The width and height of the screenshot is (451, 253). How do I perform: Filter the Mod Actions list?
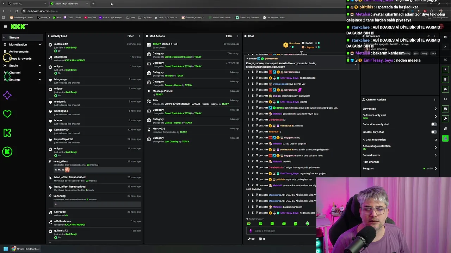229,36
